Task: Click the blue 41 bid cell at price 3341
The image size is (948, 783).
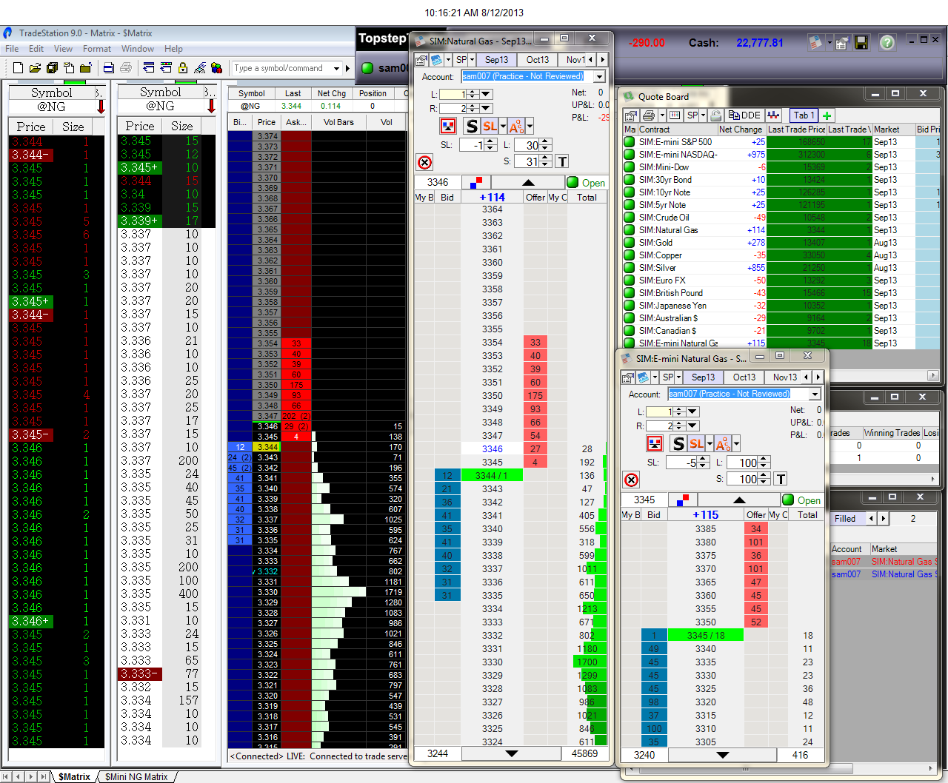Action: [x=447, y=515]
